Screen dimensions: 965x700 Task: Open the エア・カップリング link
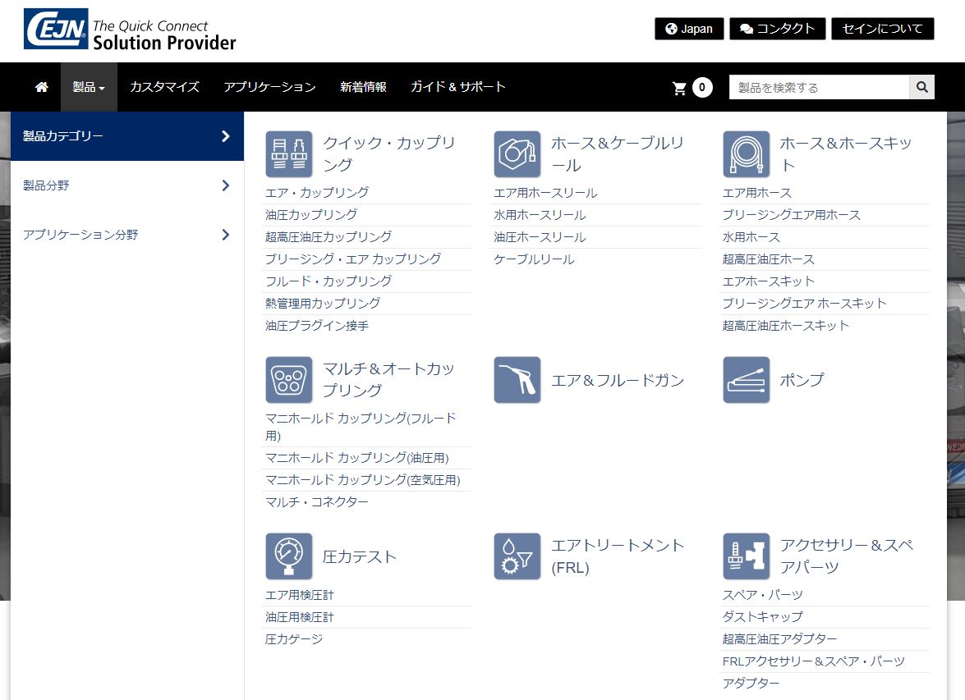[317, 193]
